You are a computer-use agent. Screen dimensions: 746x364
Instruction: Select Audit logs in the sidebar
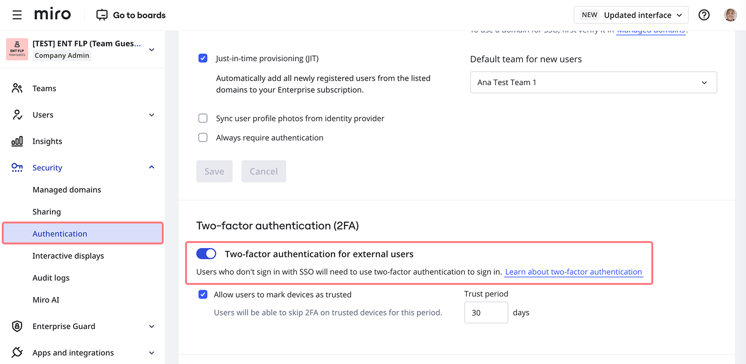tap(51, 278)
